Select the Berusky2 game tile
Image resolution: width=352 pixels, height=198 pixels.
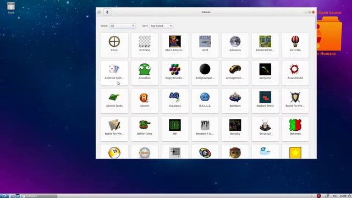pyautogui.click(x=265, y=129)
